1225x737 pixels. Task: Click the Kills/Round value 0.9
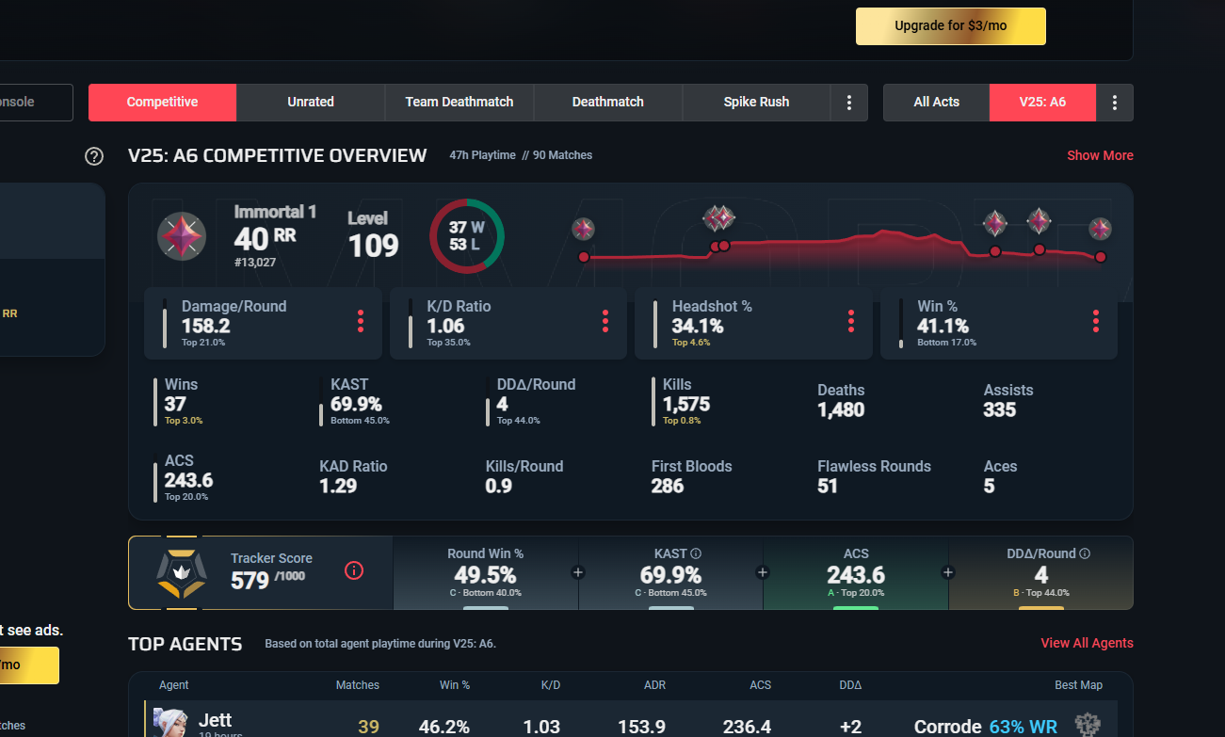point(499,486)
